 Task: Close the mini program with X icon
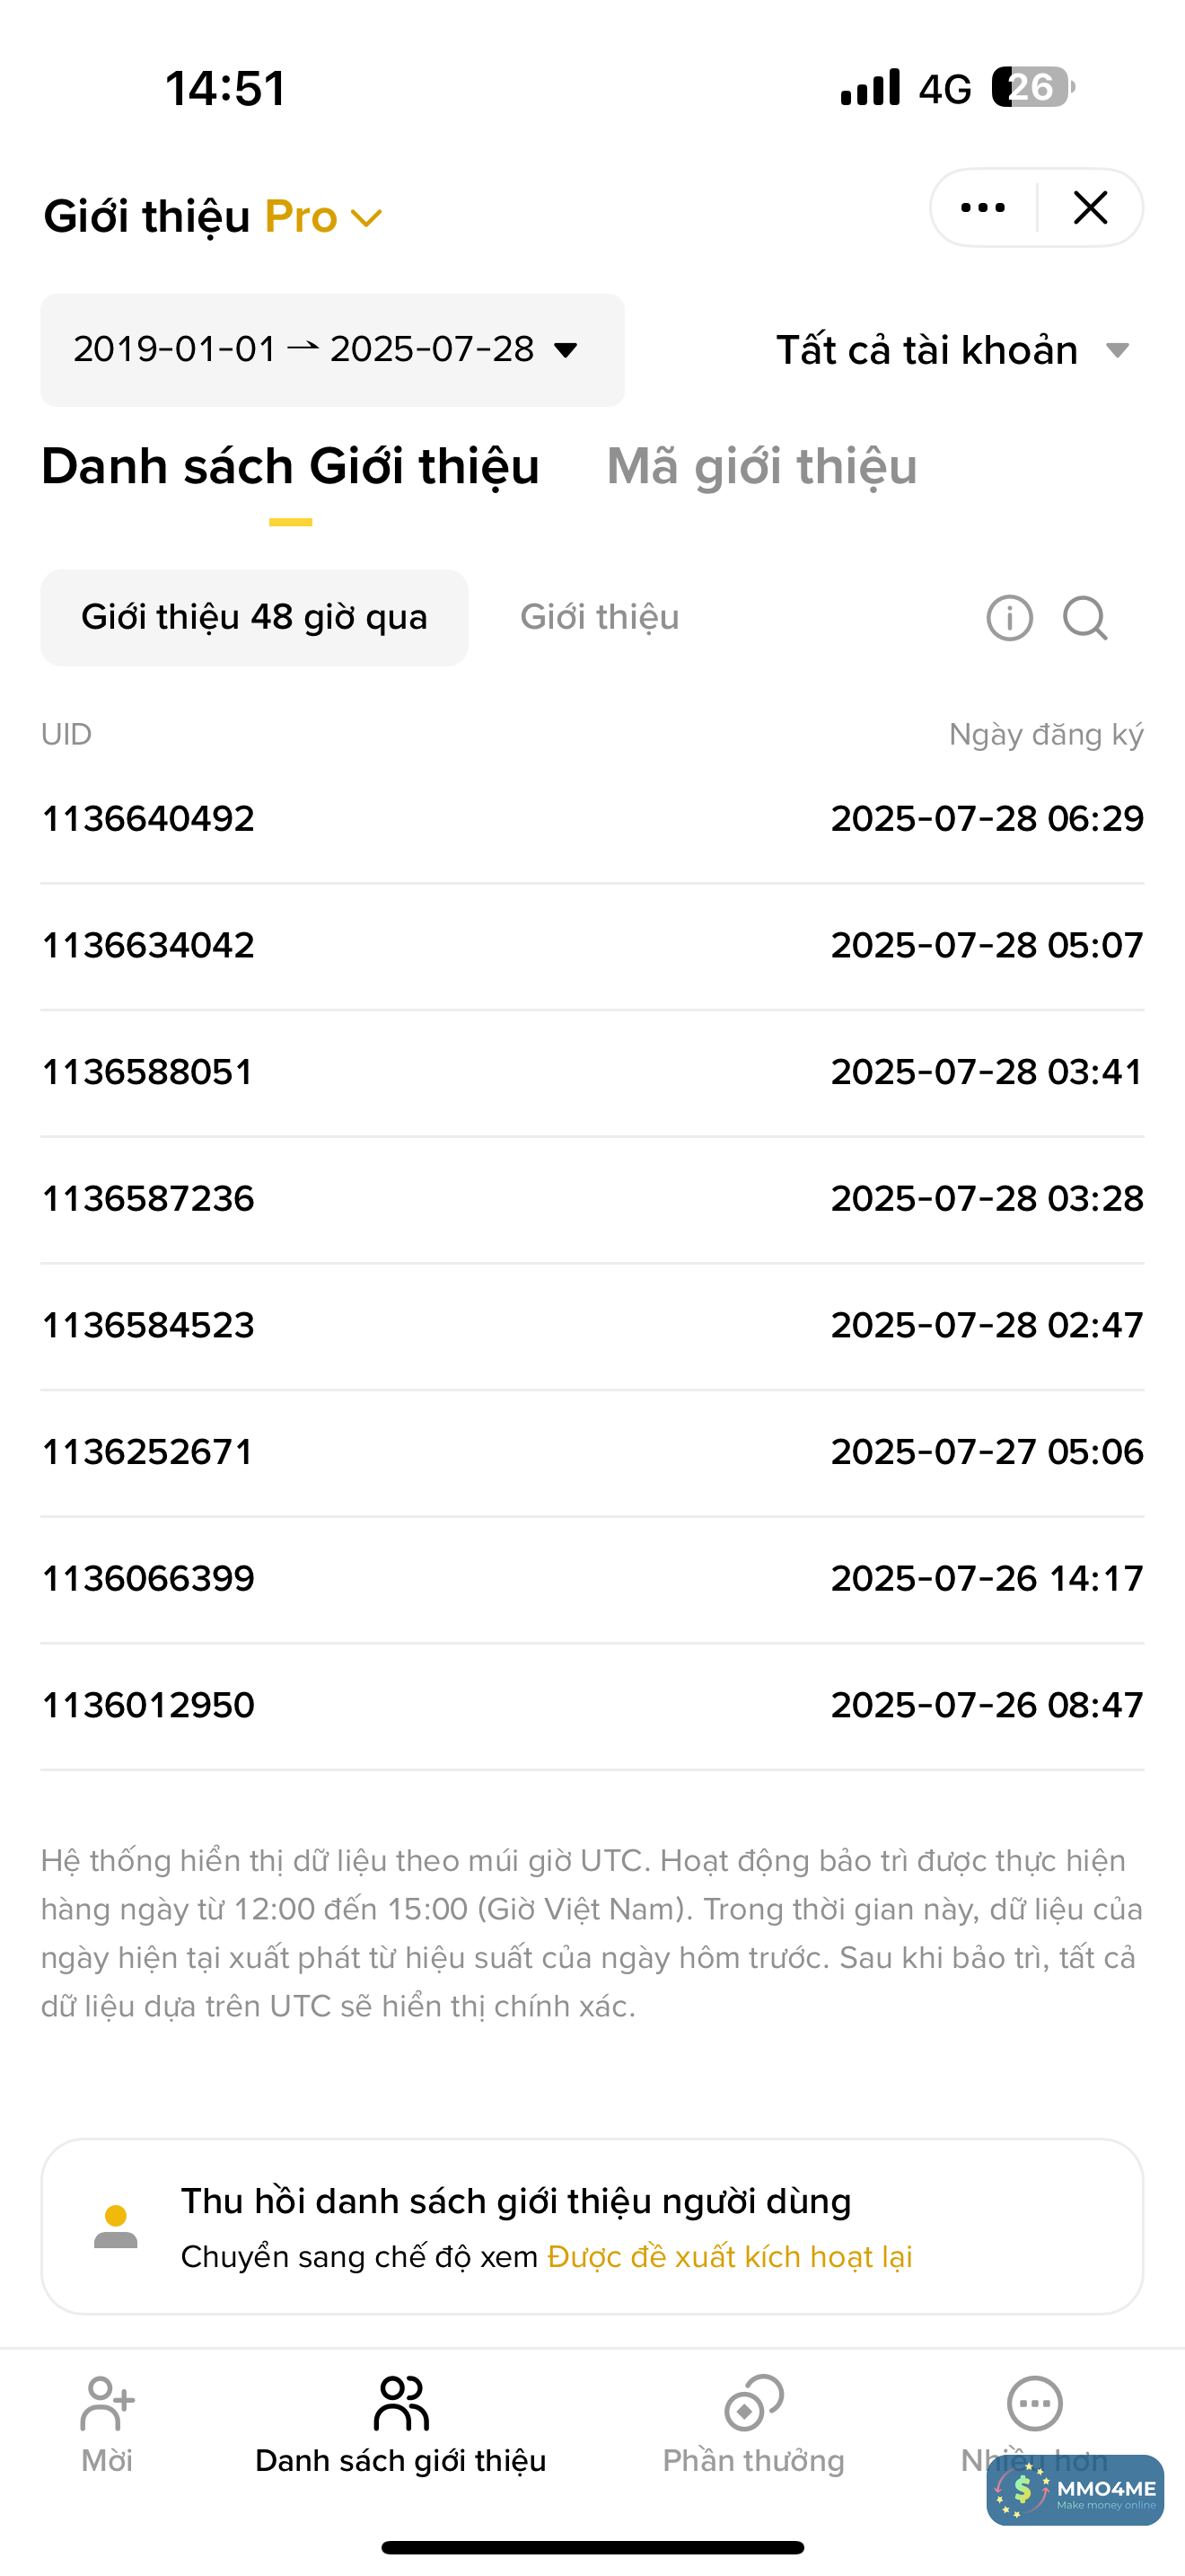point(1090,208)
